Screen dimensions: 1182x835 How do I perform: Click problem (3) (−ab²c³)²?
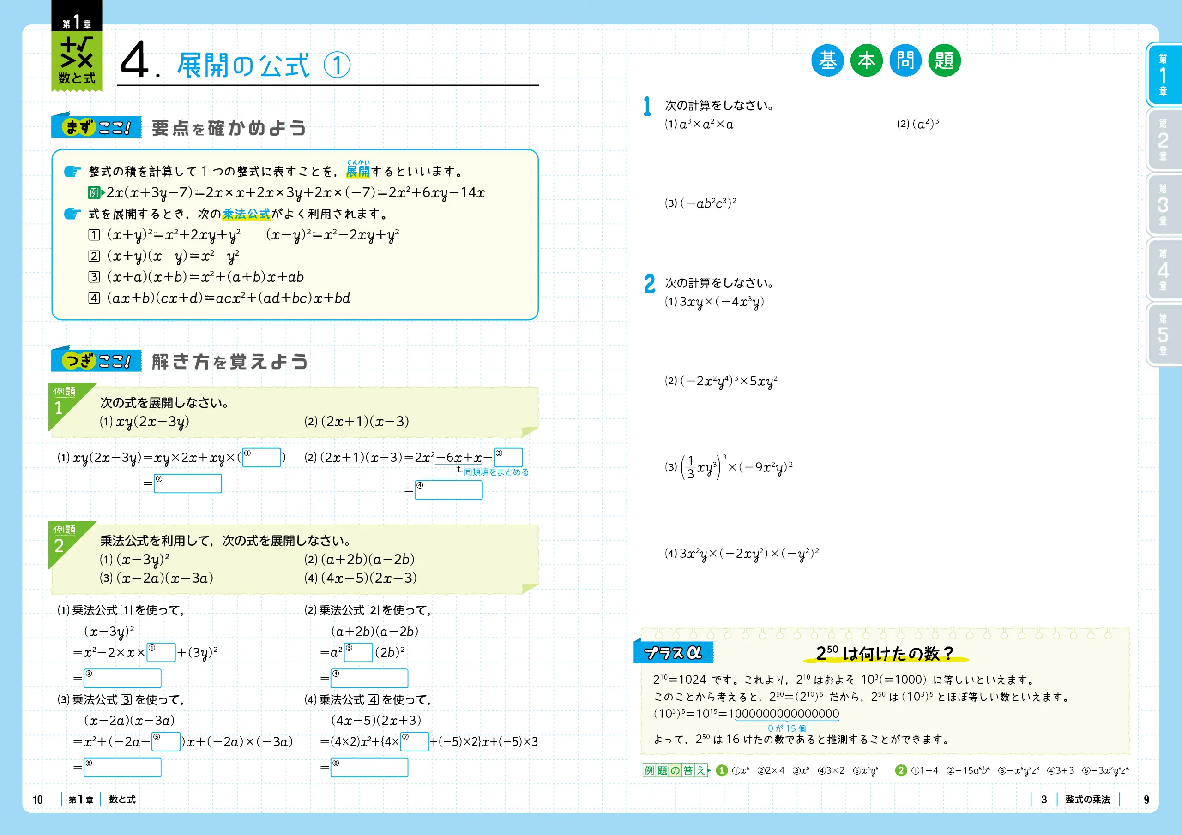[700, 203]
